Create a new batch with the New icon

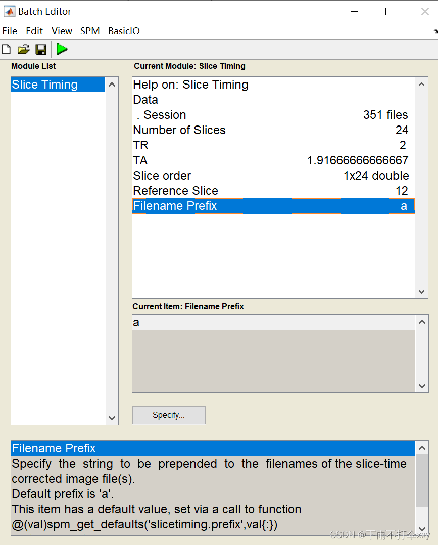point(6,50)
